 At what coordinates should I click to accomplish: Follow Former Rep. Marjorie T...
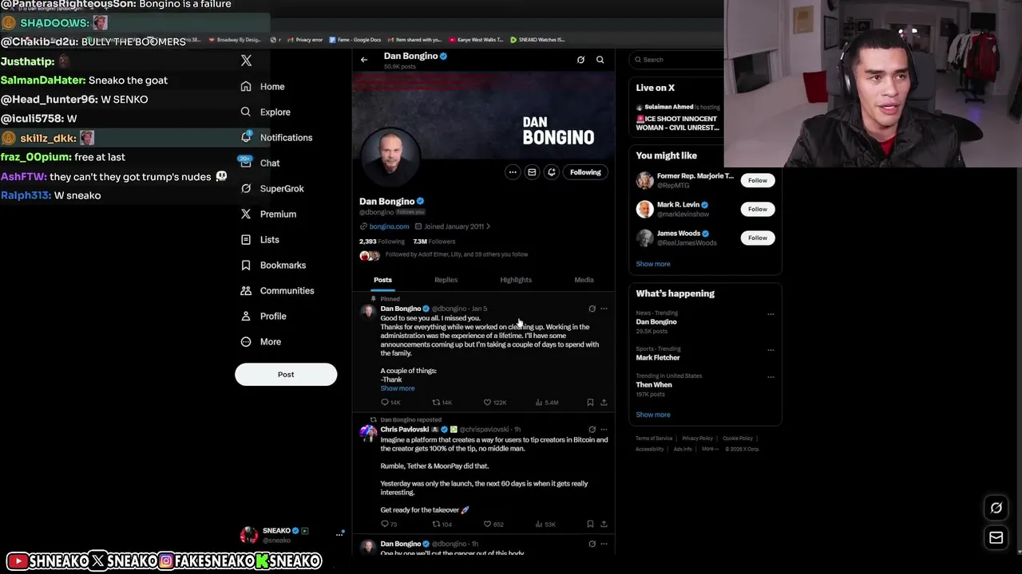(x=758, y=180)
